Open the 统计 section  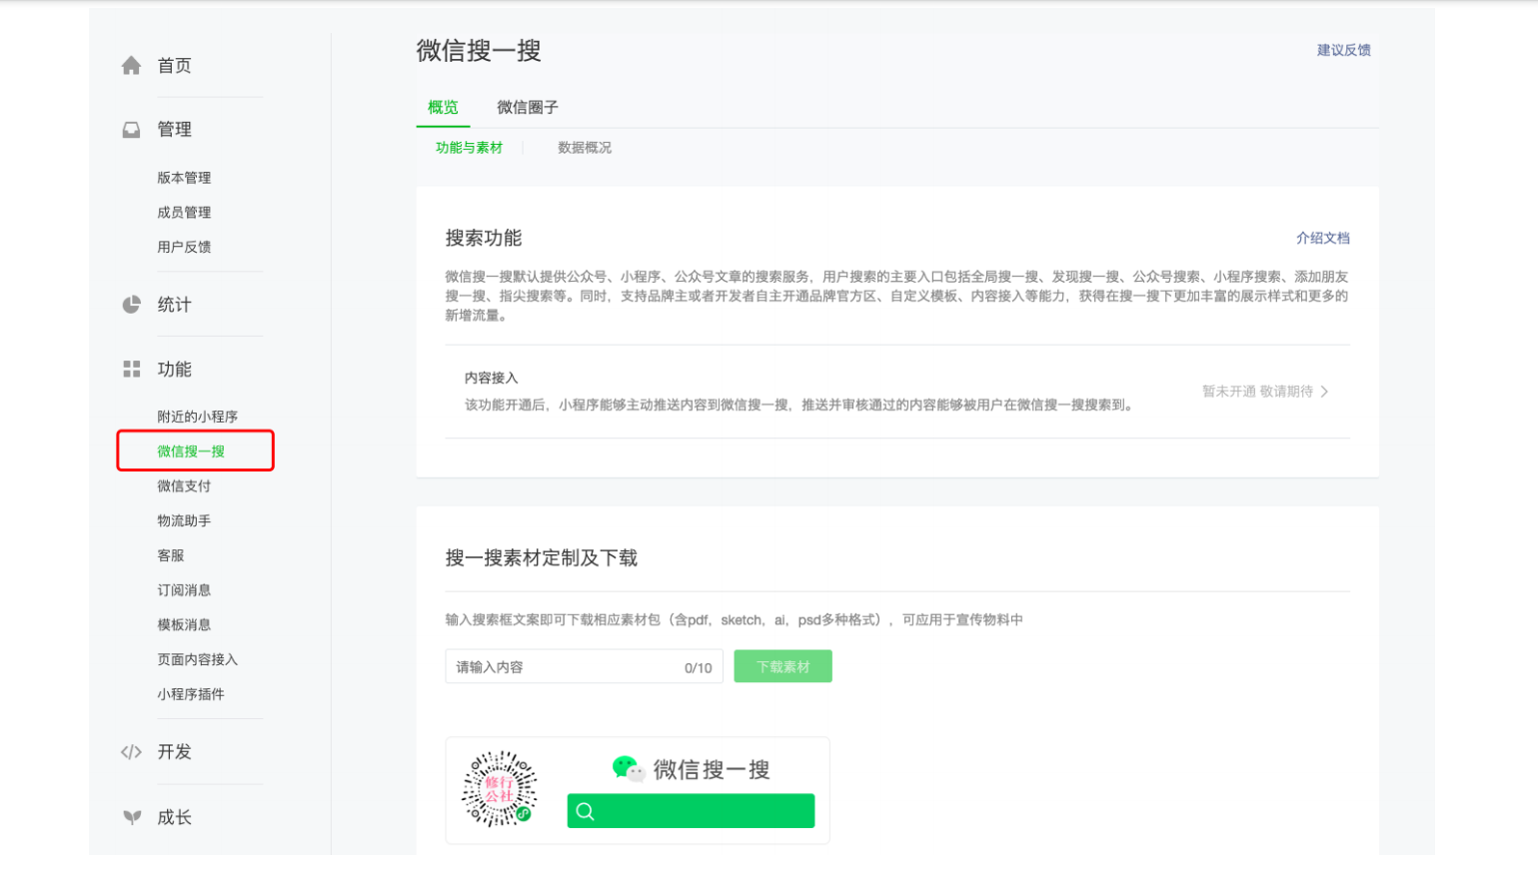tap(174, 305)
